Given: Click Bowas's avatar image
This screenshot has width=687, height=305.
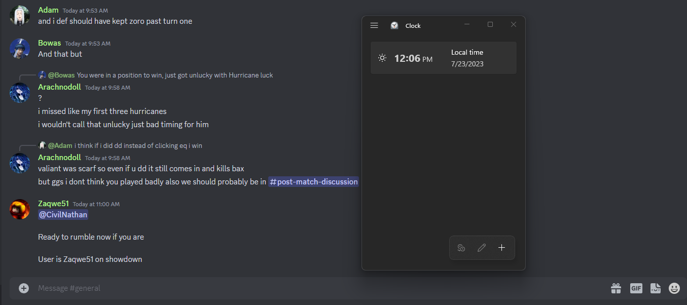Looking at the screenshot, I should point(20,49).
